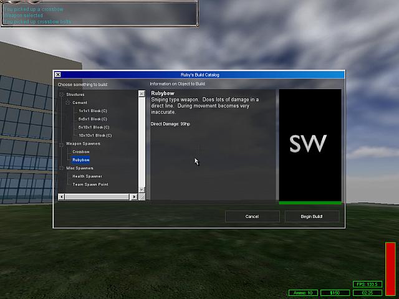Pick the 10x10x1 Block (C) item
This screenshot has height=299, width=399.
[x=95, y=135]
